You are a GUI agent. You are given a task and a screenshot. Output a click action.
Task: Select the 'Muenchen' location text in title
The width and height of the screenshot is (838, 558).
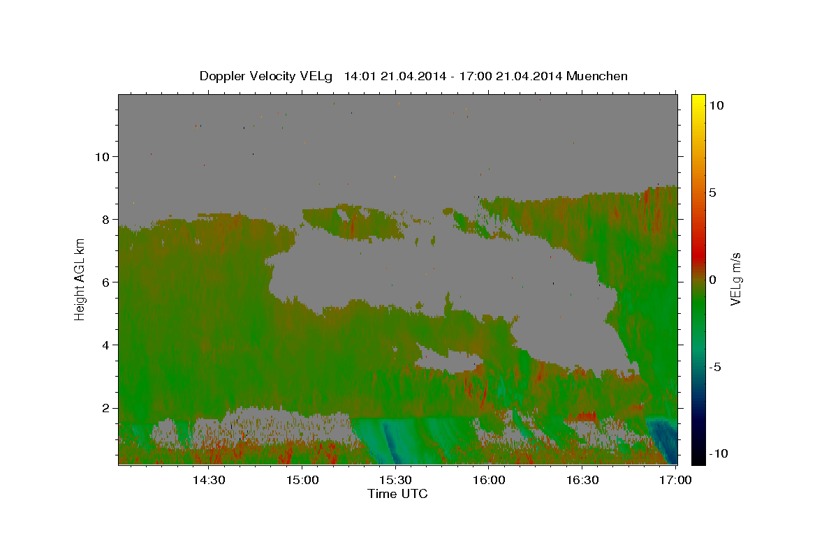pyautogui.click(x=597, y=76)
